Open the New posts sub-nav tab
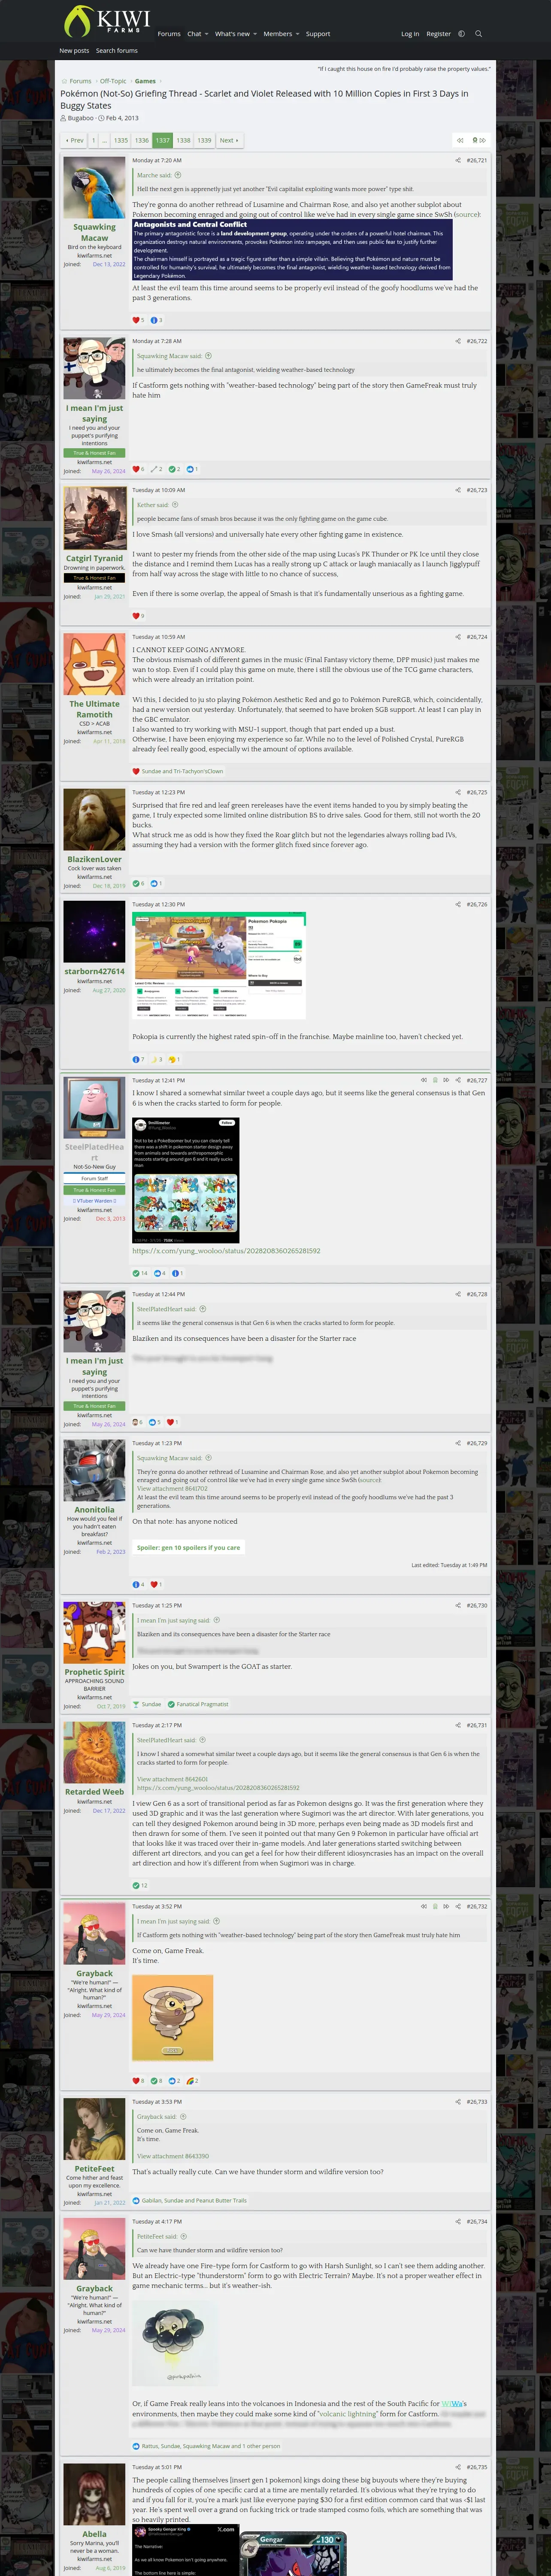The height and width of the screenshot is (2576, 551). [x=74, y=50]
